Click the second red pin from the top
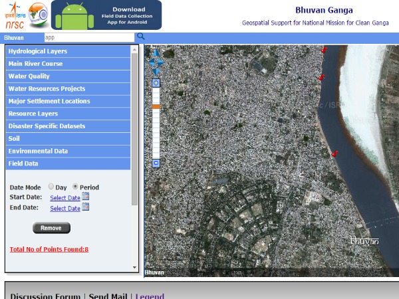The image size is (399, 299). coord(322,77)
